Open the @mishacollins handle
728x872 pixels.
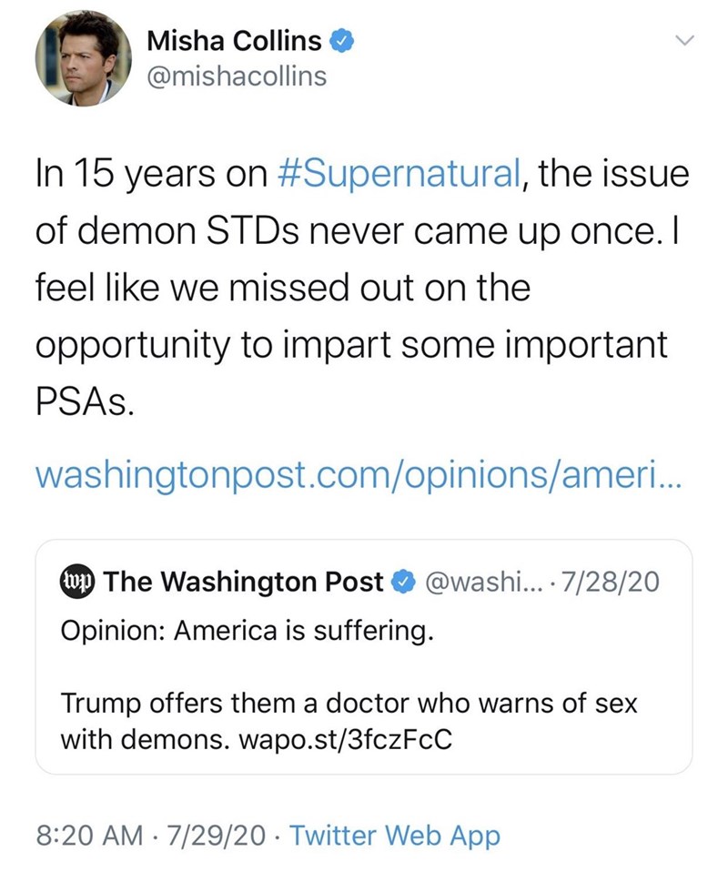236,76
